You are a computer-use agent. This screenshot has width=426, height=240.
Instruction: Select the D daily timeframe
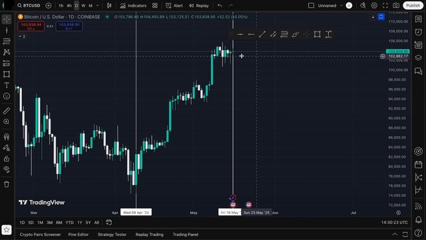[77, 5]
